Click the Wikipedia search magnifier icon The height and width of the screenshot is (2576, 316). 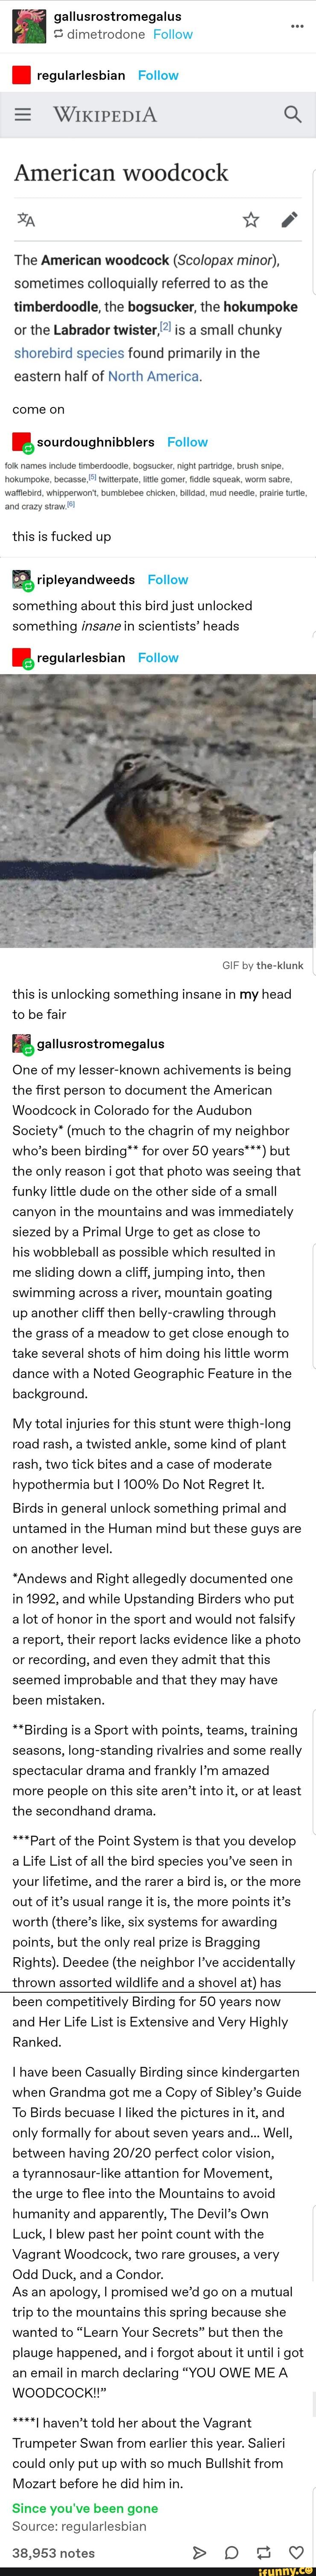click(292, 114)
